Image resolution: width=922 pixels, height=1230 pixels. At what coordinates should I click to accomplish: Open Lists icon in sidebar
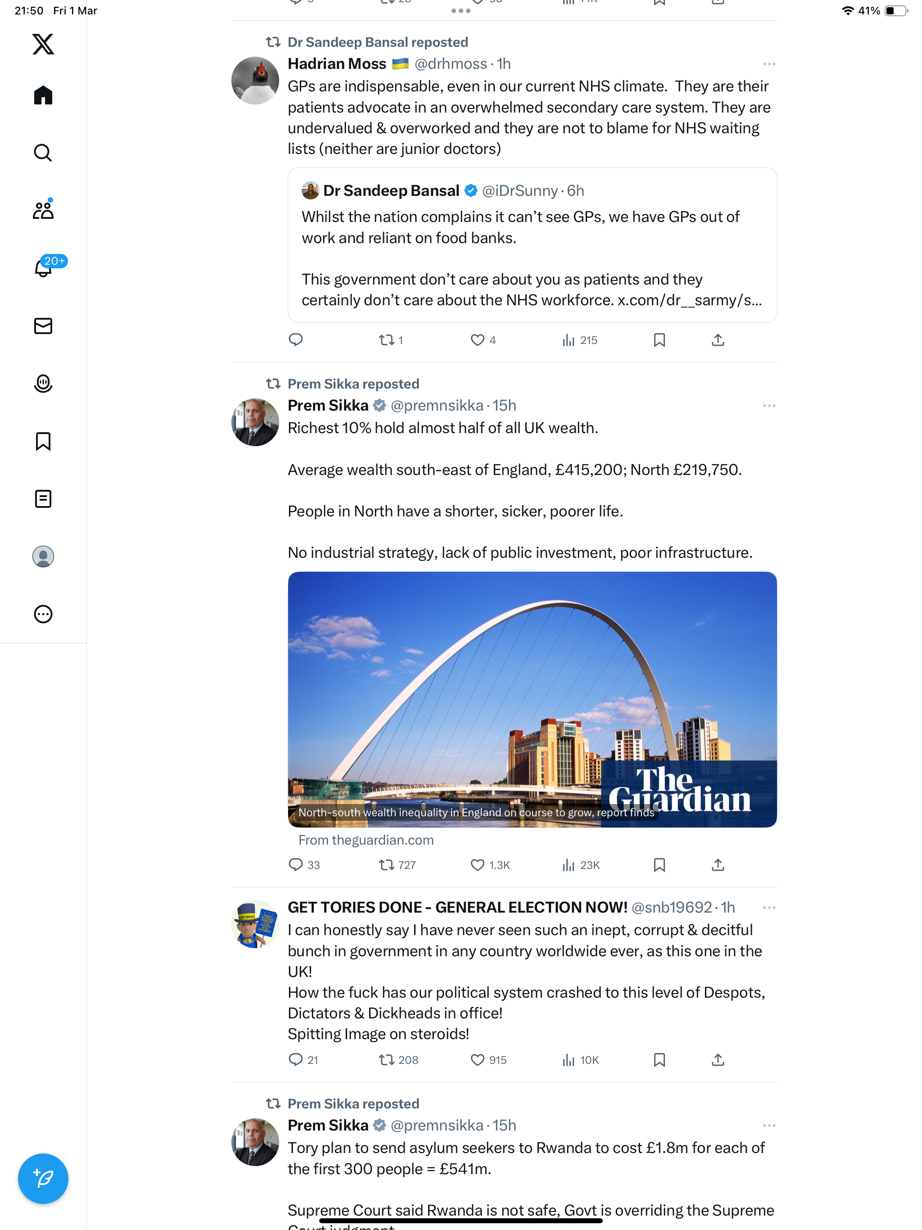pos(43,499)
